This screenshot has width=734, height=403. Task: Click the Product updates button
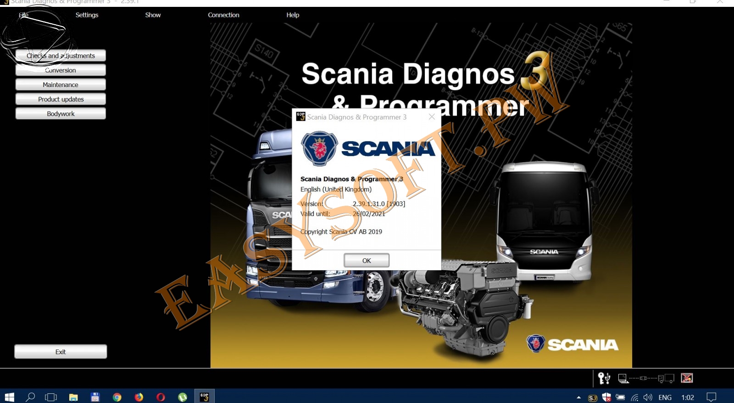(x=61, y=99)
